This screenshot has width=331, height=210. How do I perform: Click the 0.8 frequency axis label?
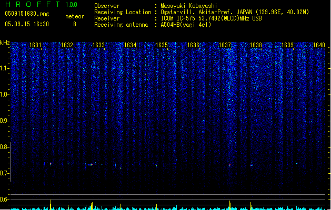(x=4, y=147)
